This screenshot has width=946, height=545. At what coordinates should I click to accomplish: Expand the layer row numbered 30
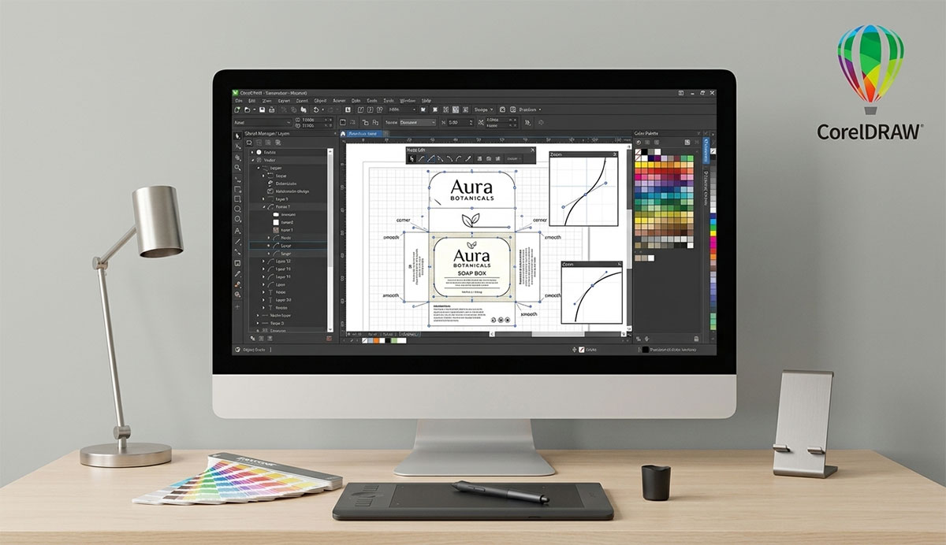point(263,299)
